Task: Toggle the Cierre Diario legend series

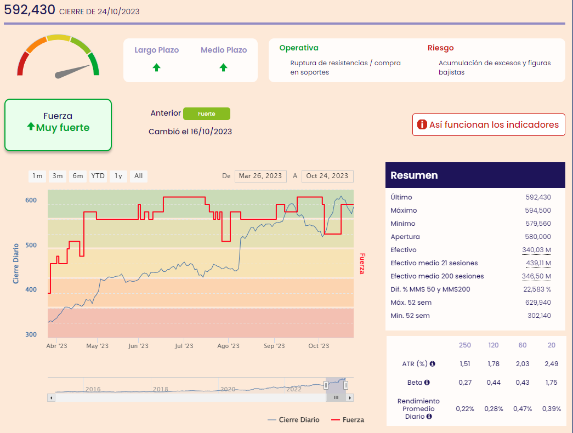Action: [293, 420]
